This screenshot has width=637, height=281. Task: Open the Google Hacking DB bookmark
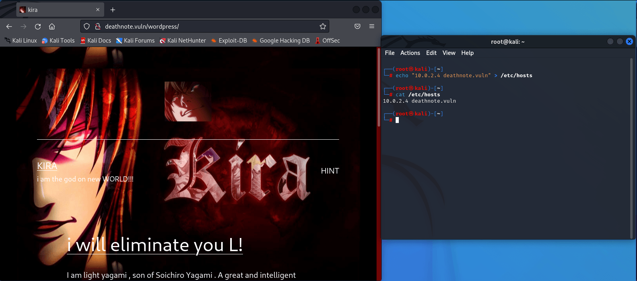281,41
